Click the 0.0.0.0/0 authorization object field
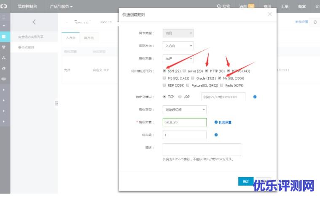Image resolution: width=320 pixels, height=197 pixels. point(184,122)
